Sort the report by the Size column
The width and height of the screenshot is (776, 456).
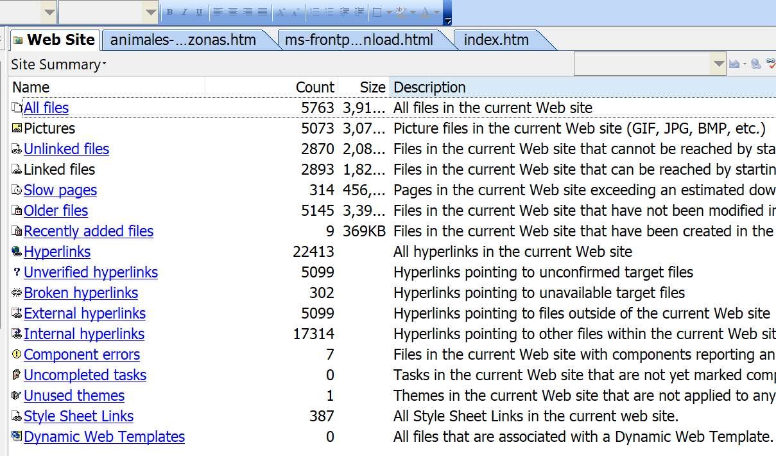click(x=363, y=87)
